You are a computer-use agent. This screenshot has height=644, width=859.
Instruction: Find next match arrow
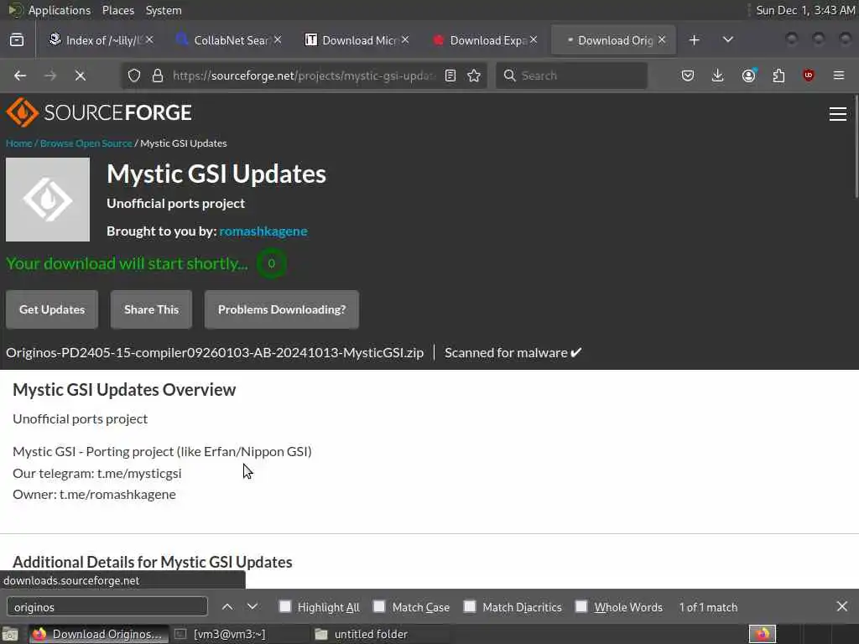coord(252,607)
